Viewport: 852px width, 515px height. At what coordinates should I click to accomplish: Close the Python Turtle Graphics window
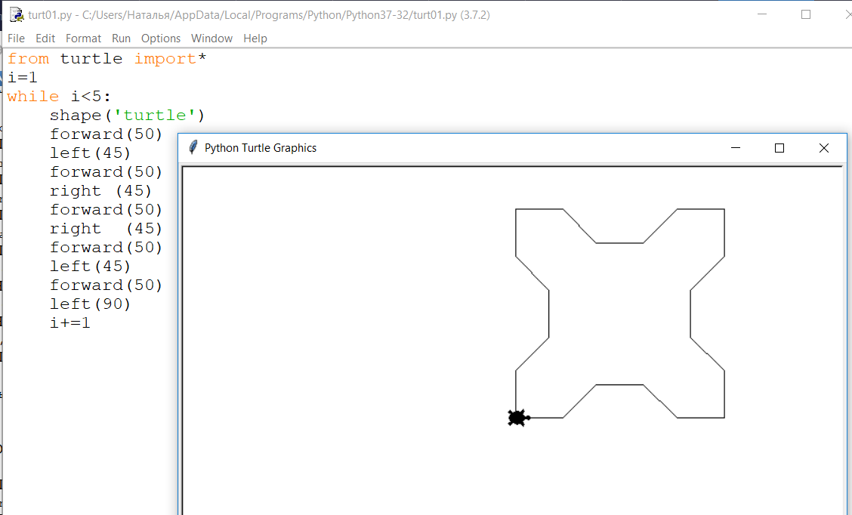pos(824,148)
